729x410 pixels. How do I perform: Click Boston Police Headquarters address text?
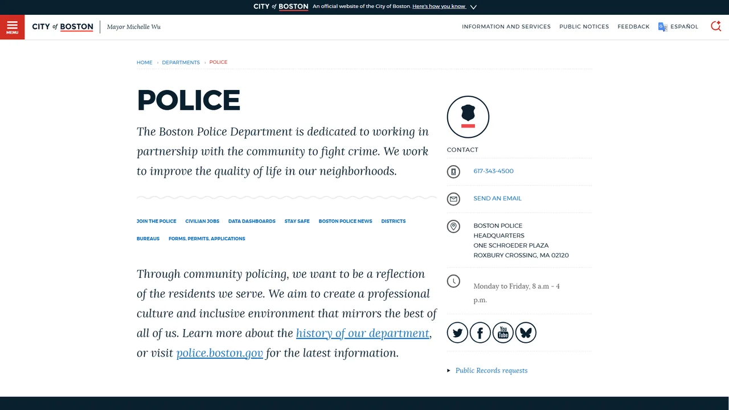521,241
